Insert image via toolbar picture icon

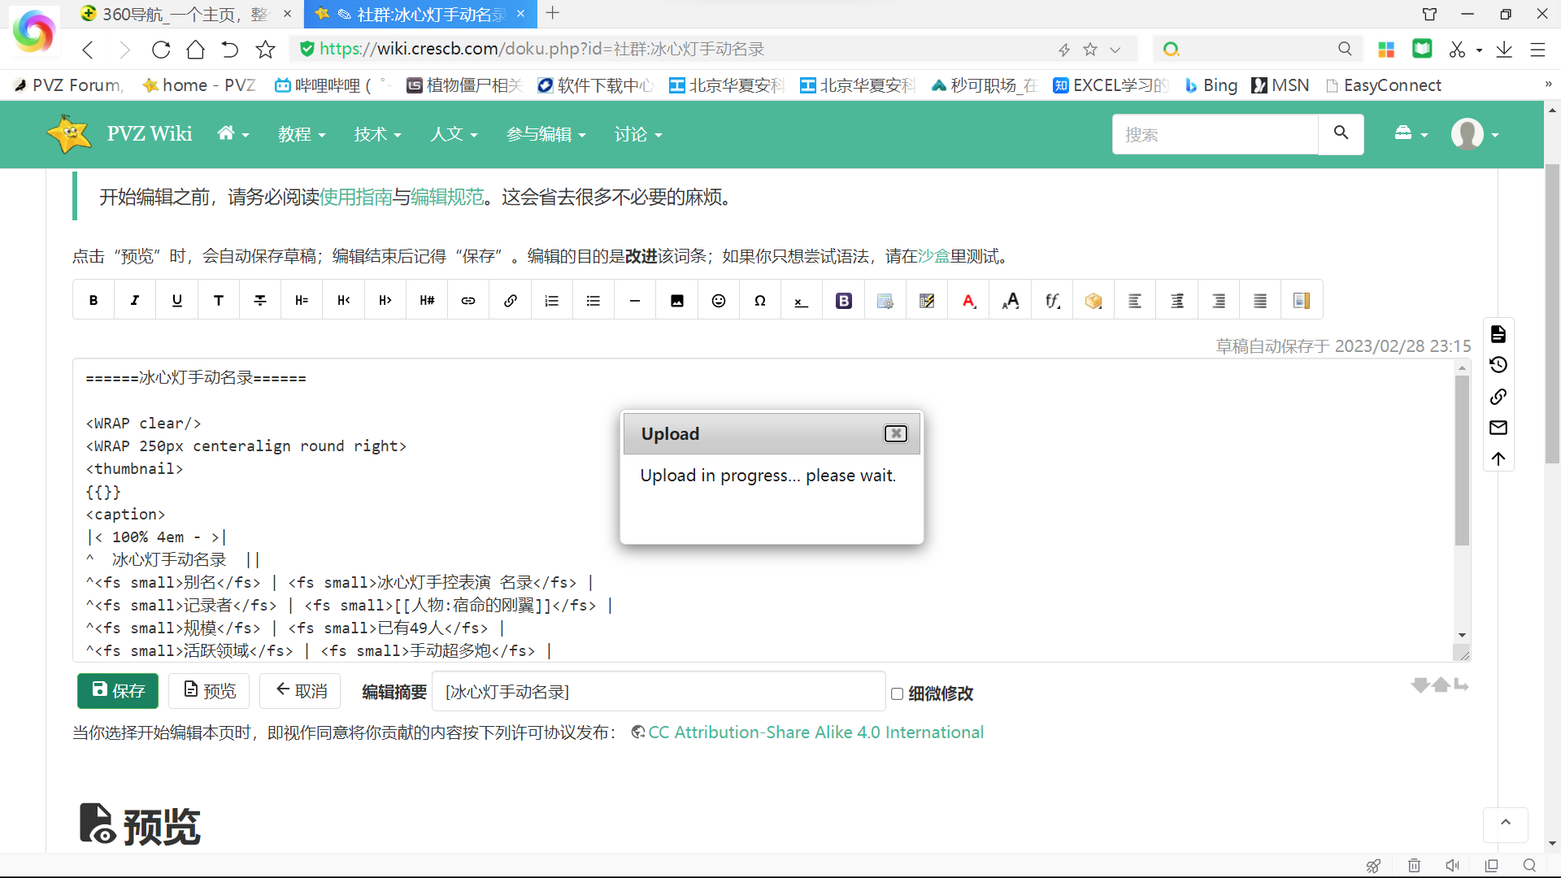pyautogui.click(x=676, y=301)
